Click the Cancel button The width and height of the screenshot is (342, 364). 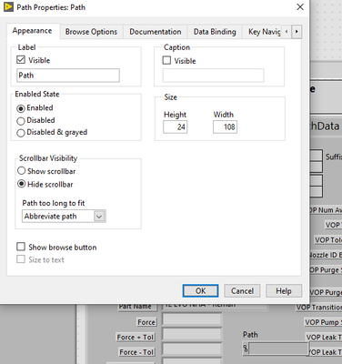pyautogui.click(x=242, y=291)
